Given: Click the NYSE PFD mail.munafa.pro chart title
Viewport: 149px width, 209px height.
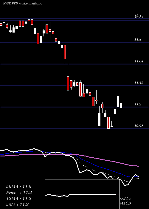Looking at the screenshot, I should tap(22, 4).
